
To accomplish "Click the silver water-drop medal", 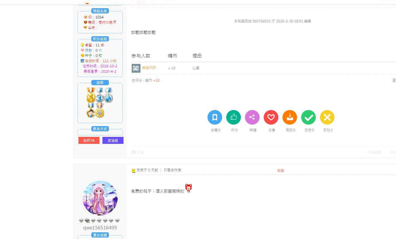I will click(109, 95).
